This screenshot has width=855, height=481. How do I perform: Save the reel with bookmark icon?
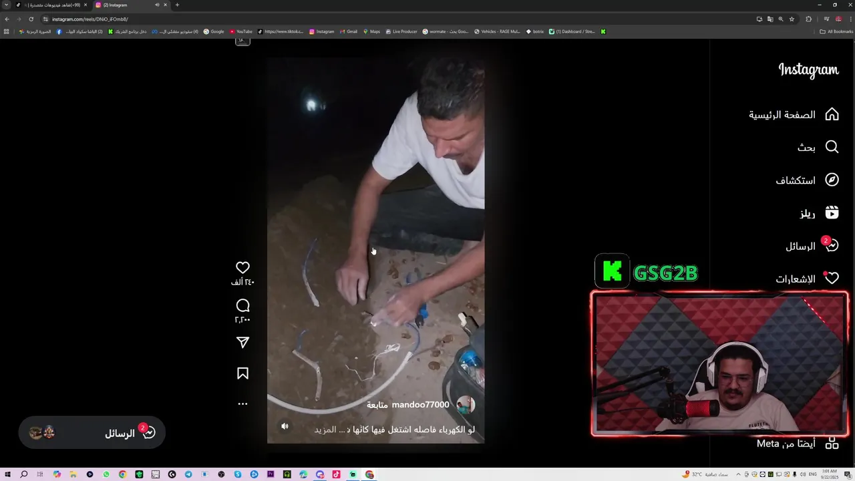tap(242, 373)
